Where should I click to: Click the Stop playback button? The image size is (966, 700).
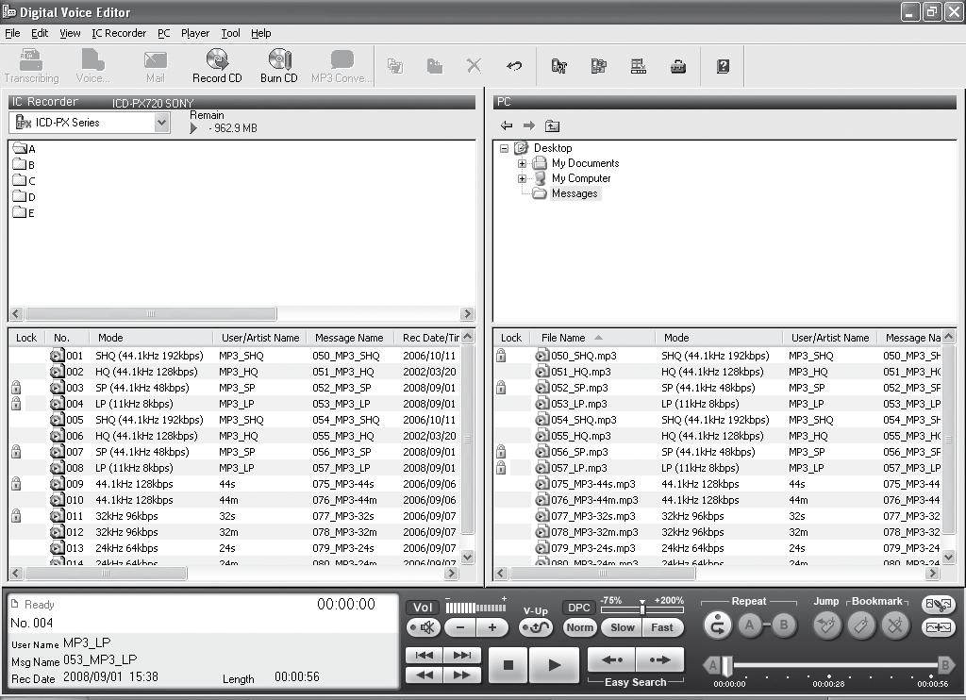(x=508, y=665)
